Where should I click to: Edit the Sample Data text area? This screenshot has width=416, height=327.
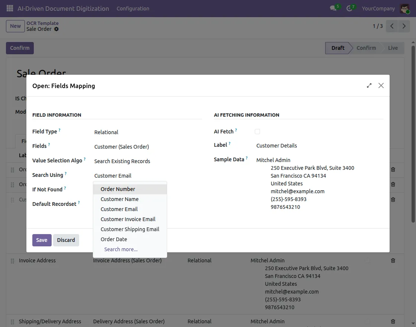point(320,184)
